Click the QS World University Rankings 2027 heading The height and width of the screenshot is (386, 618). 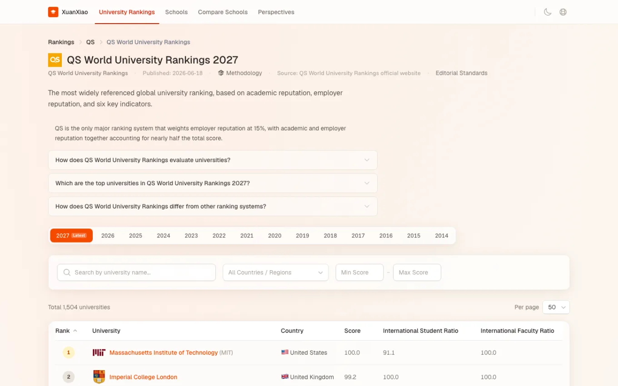153,60
